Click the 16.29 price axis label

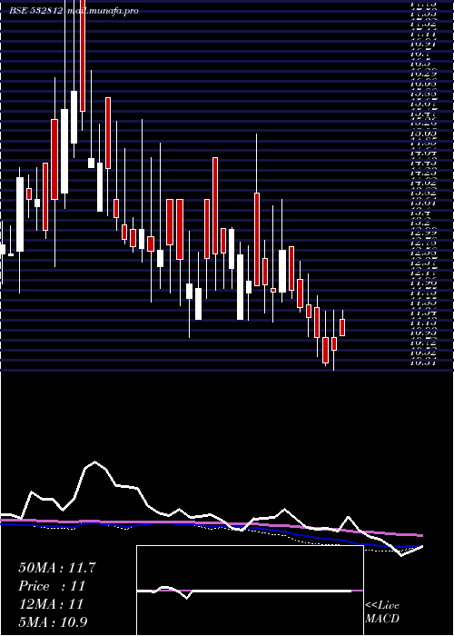click(423, 74)
